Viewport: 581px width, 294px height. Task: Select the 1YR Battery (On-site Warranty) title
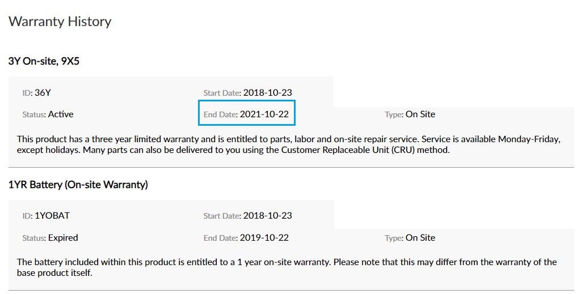78,185
